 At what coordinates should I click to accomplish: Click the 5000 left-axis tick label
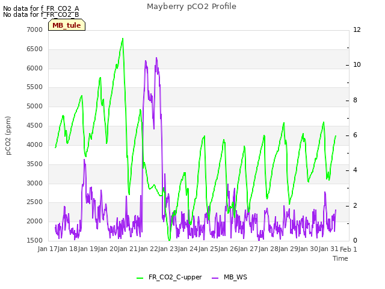pyautogui.click(x=35, y=106)
